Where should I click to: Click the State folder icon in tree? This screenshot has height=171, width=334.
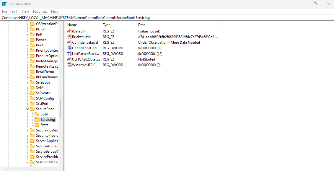[37, 125]
